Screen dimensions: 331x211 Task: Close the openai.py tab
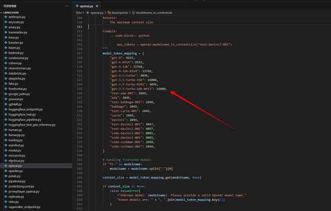click(97, 6)
